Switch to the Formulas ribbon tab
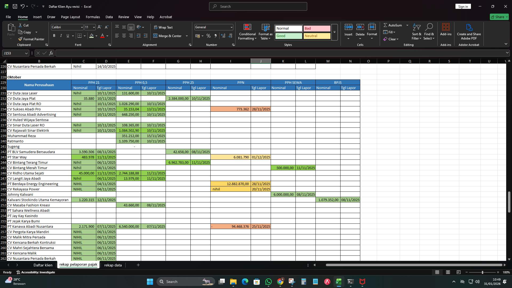512x288 pixels. [93, 17]
